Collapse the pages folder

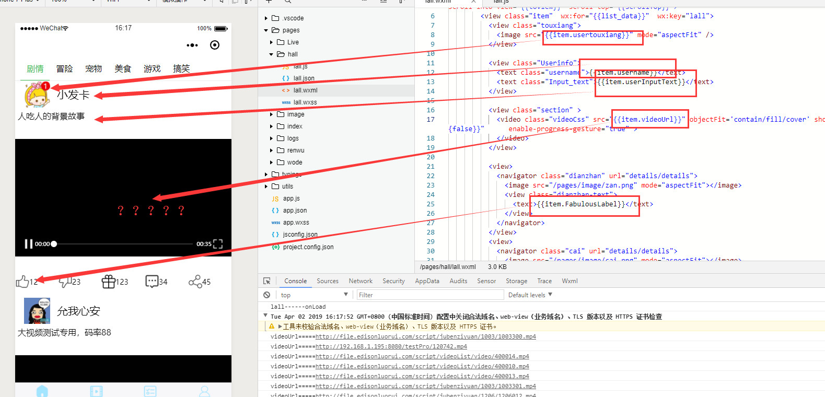266,30
